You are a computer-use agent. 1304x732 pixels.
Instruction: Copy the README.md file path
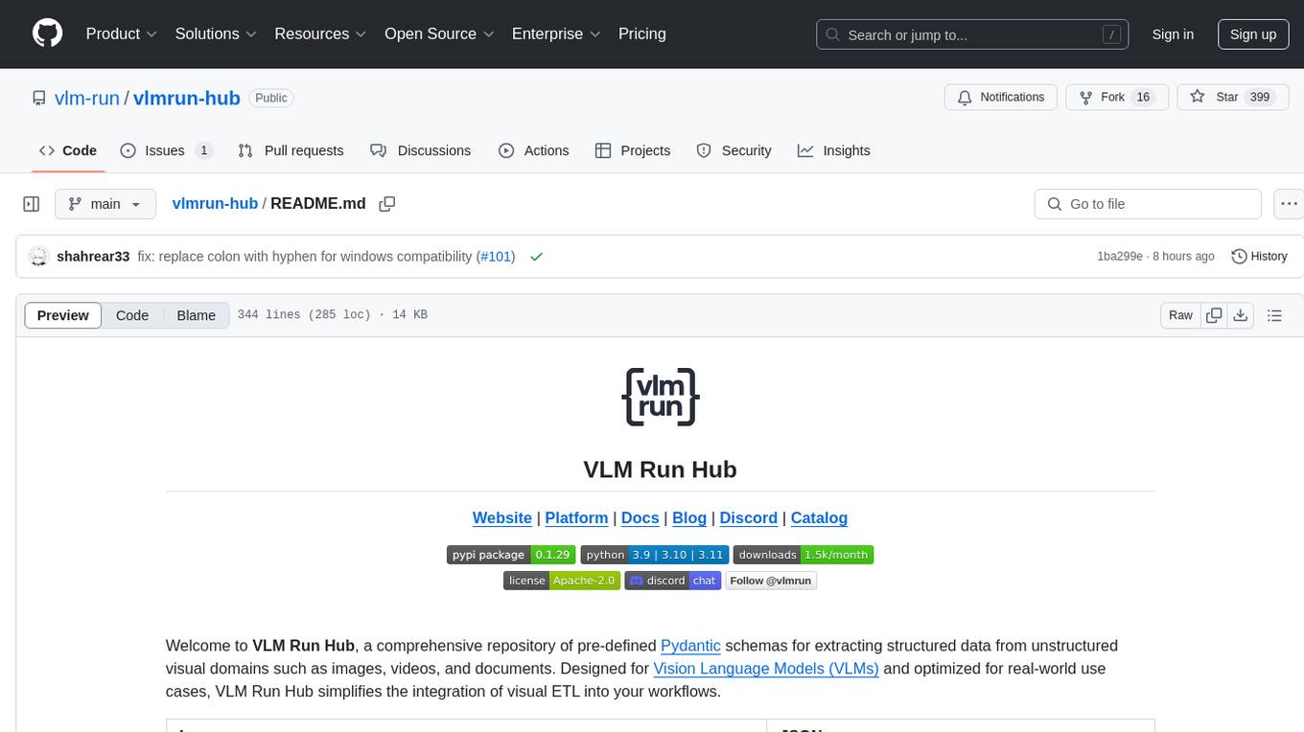pos(387,204)
